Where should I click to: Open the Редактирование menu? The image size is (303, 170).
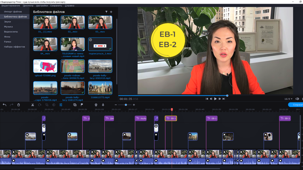click(11, 6)
